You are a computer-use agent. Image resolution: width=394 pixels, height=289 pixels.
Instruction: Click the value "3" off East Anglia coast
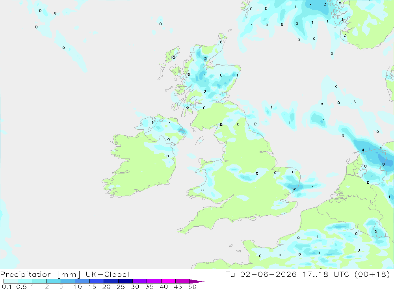tap(294, 188)
